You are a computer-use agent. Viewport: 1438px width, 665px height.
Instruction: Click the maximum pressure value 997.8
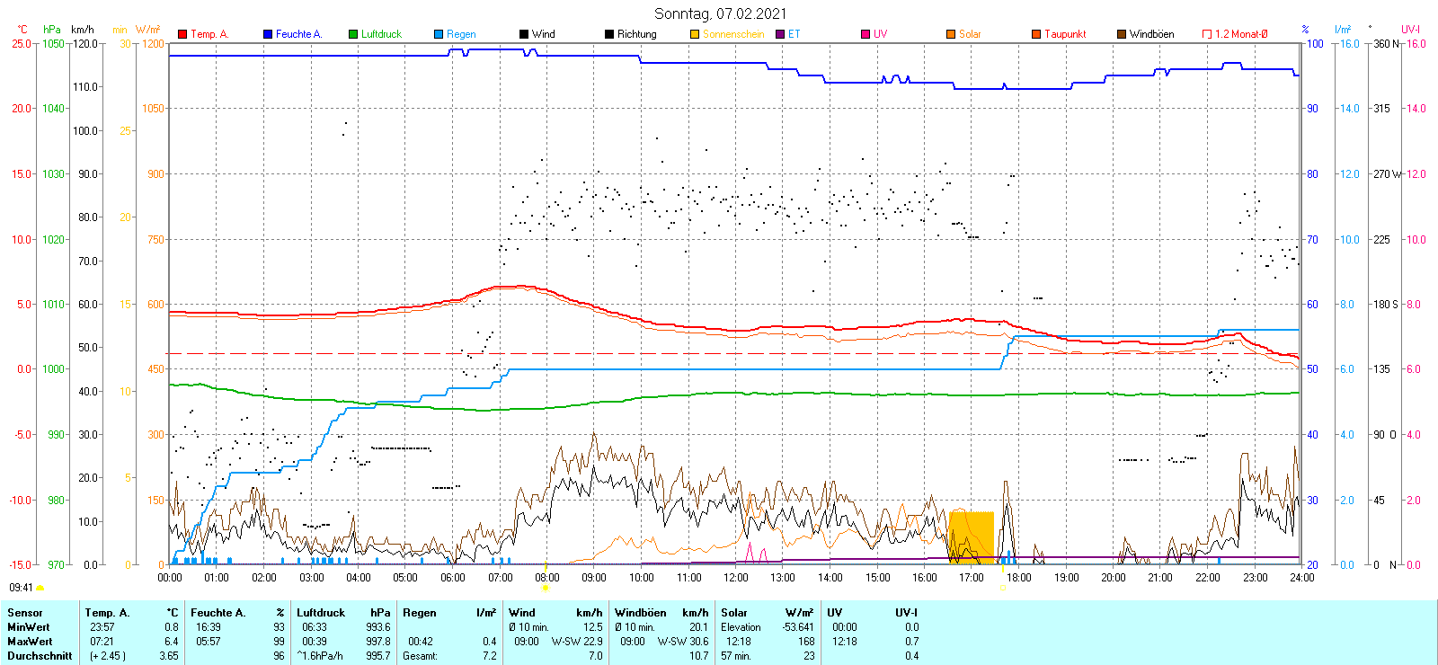click(x=378, y=642)
